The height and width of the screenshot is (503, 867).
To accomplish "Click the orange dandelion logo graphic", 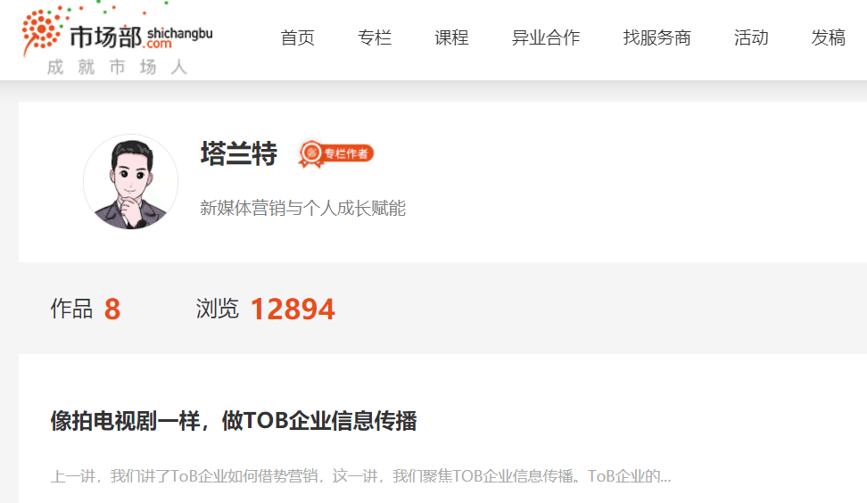I will tap(41, 30).
